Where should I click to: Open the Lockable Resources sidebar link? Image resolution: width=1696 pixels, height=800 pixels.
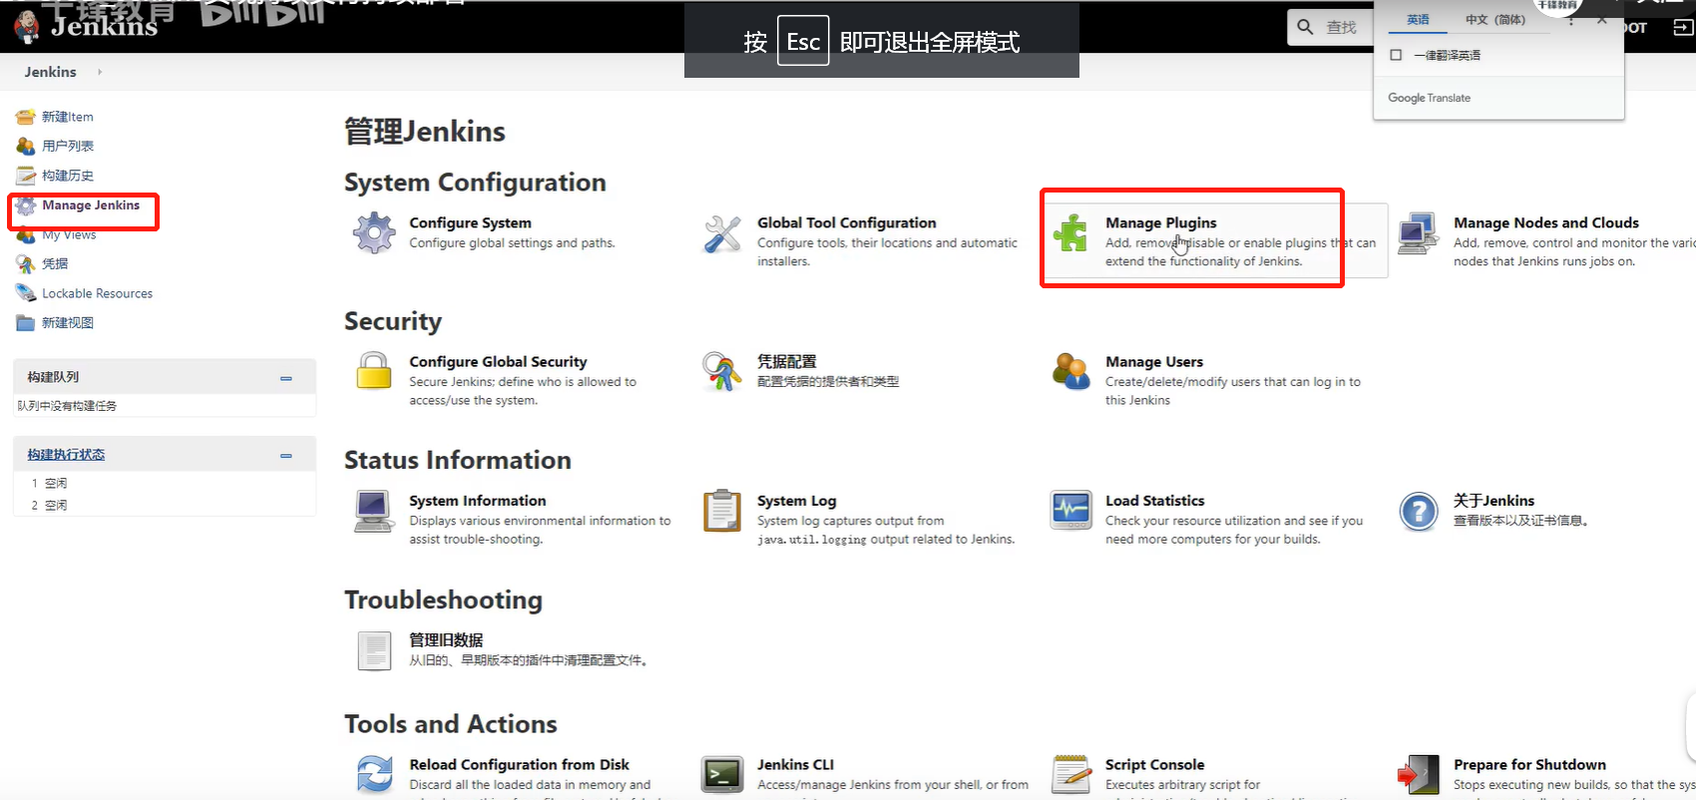(x=97, y=293)
